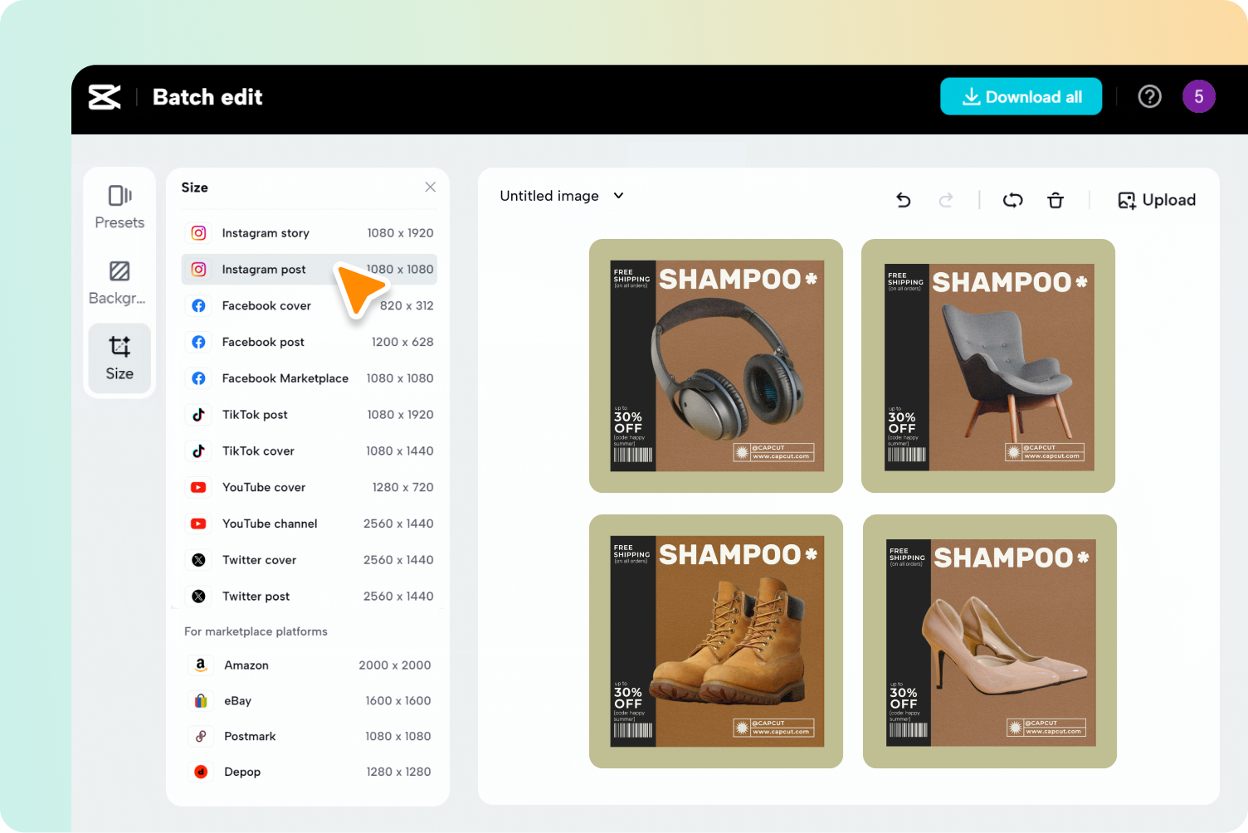
Task: Click the 1280 x 720 dimension value
Action: click(x=402, y=488)
